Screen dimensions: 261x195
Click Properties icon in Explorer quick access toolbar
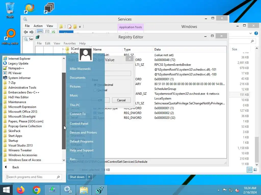point(70,26)
